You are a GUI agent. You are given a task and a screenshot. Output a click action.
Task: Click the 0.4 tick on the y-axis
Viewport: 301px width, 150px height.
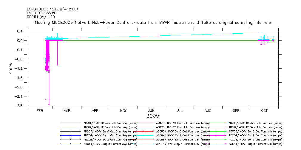tap(20, 31)
